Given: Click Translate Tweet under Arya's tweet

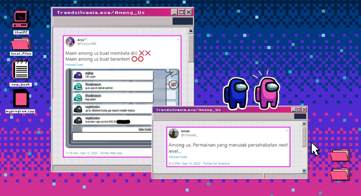Looking at the screenshot, I should 74,65.
